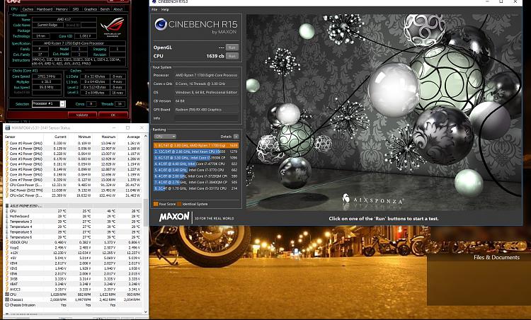Select the Core i7-3770 ranking entry

click(195, 170)
